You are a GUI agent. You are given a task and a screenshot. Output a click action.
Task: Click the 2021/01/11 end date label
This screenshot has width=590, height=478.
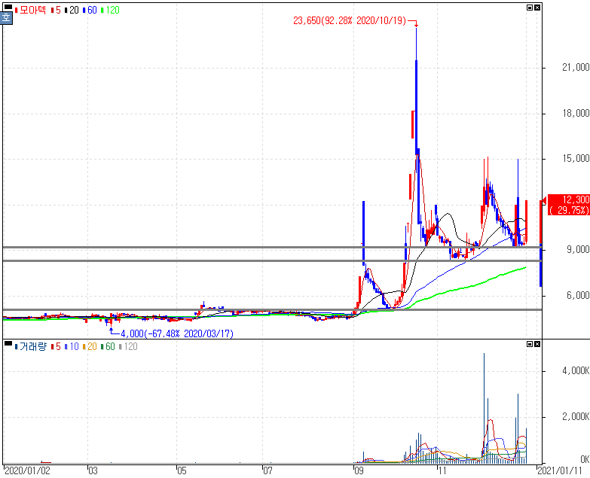point(560,471)
